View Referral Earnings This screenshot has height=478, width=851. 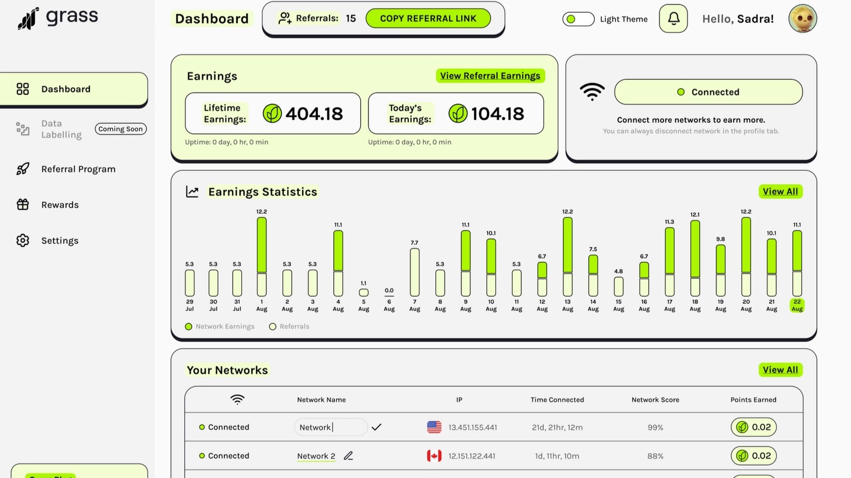(x=490, y=75)
